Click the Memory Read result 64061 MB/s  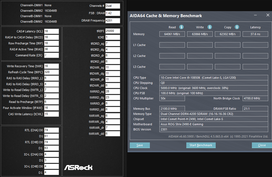click(172, 34)
